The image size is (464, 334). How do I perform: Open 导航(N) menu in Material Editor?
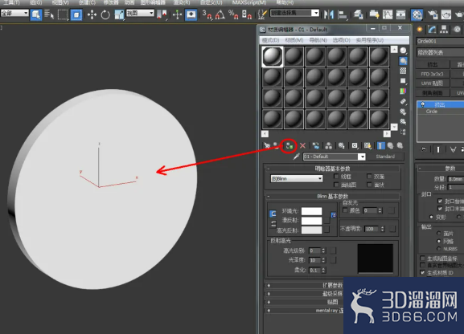coord(318,40)
